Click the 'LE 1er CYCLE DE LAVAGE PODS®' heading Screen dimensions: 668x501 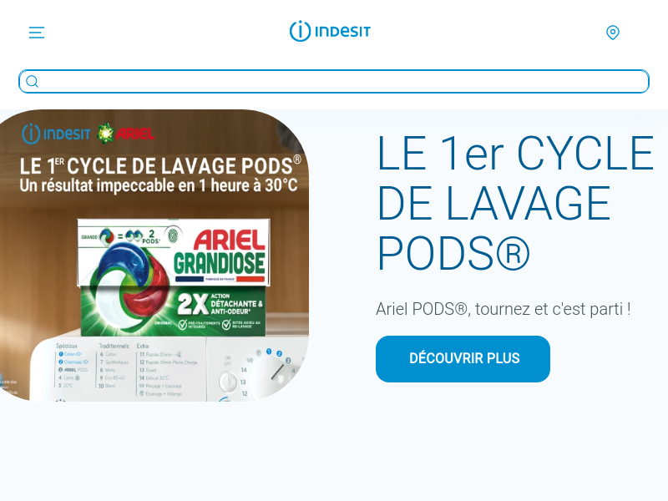515,203
